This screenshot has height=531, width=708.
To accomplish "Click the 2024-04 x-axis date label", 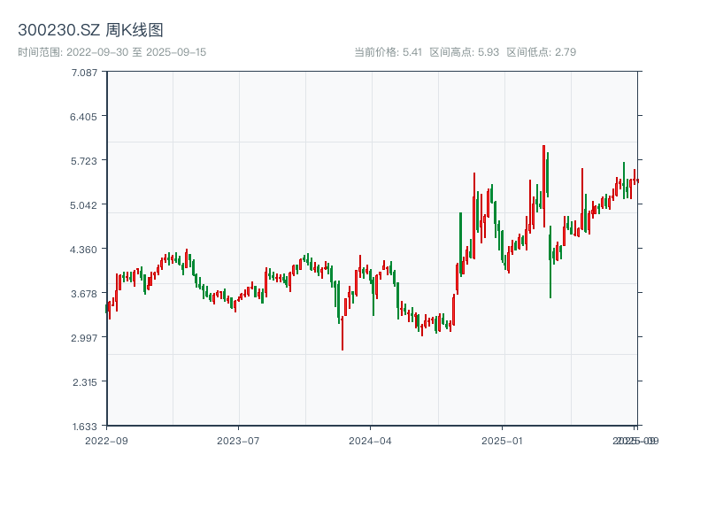I will point(370,440).
